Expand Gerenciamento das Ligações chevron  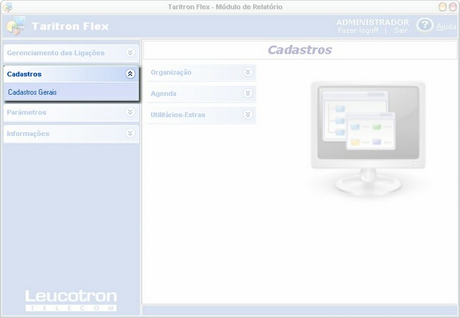[x=130, y=53]
